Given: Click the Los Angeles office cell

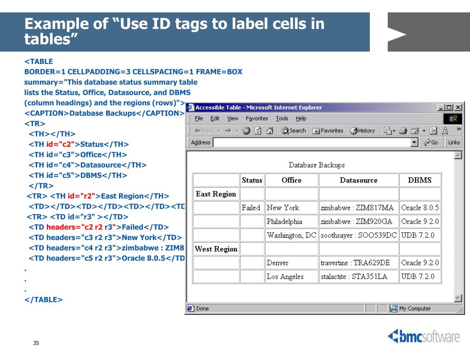Looking at the screenshot, I should 291,276.
